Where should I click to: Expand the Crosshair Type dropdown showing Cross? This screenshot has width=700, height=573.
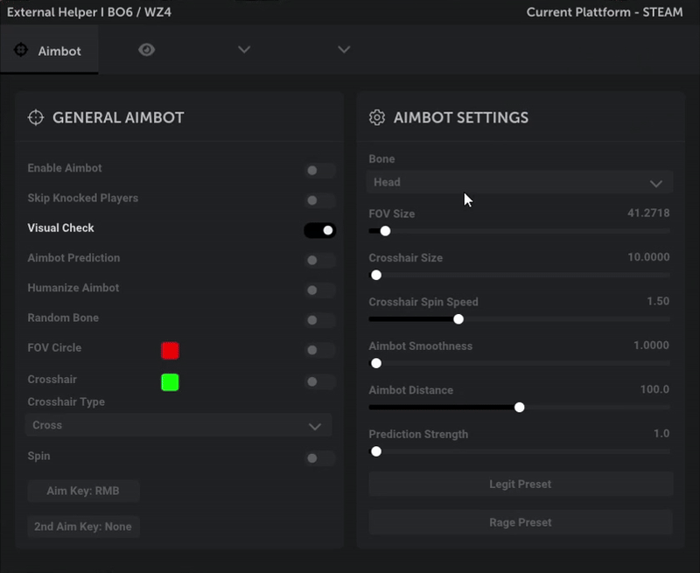pos(178,425)
